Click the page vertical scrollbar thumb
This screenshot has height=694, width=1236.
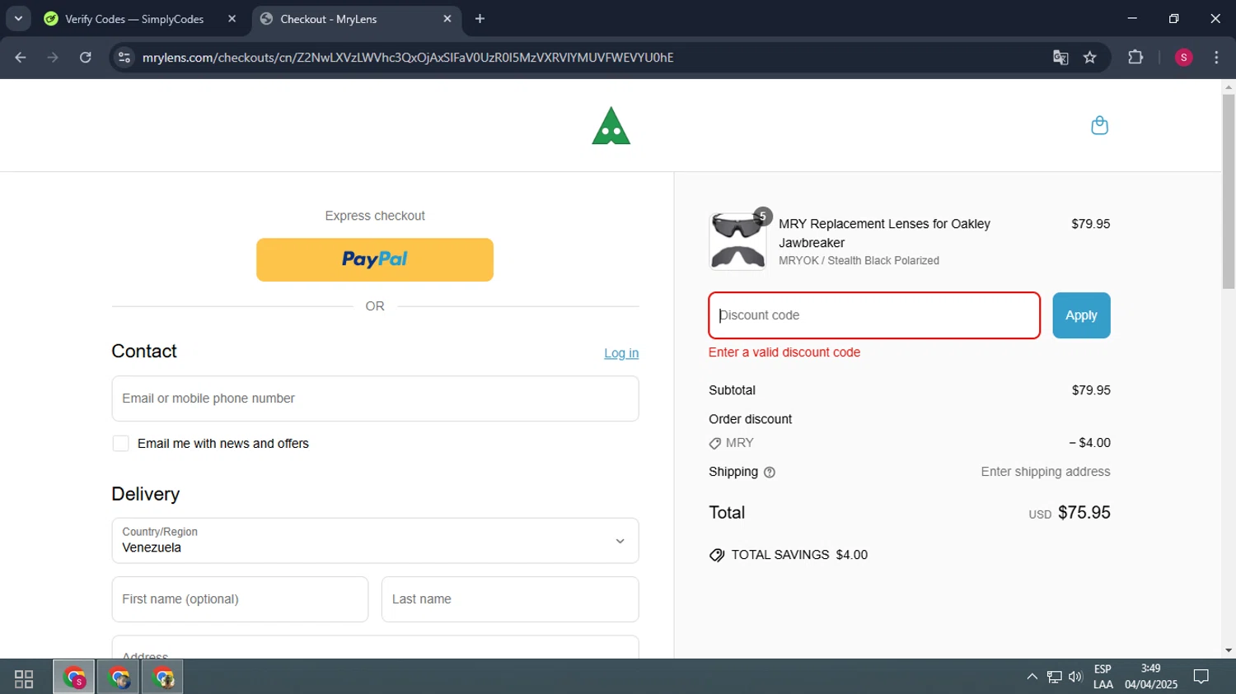pos(1229,191)
